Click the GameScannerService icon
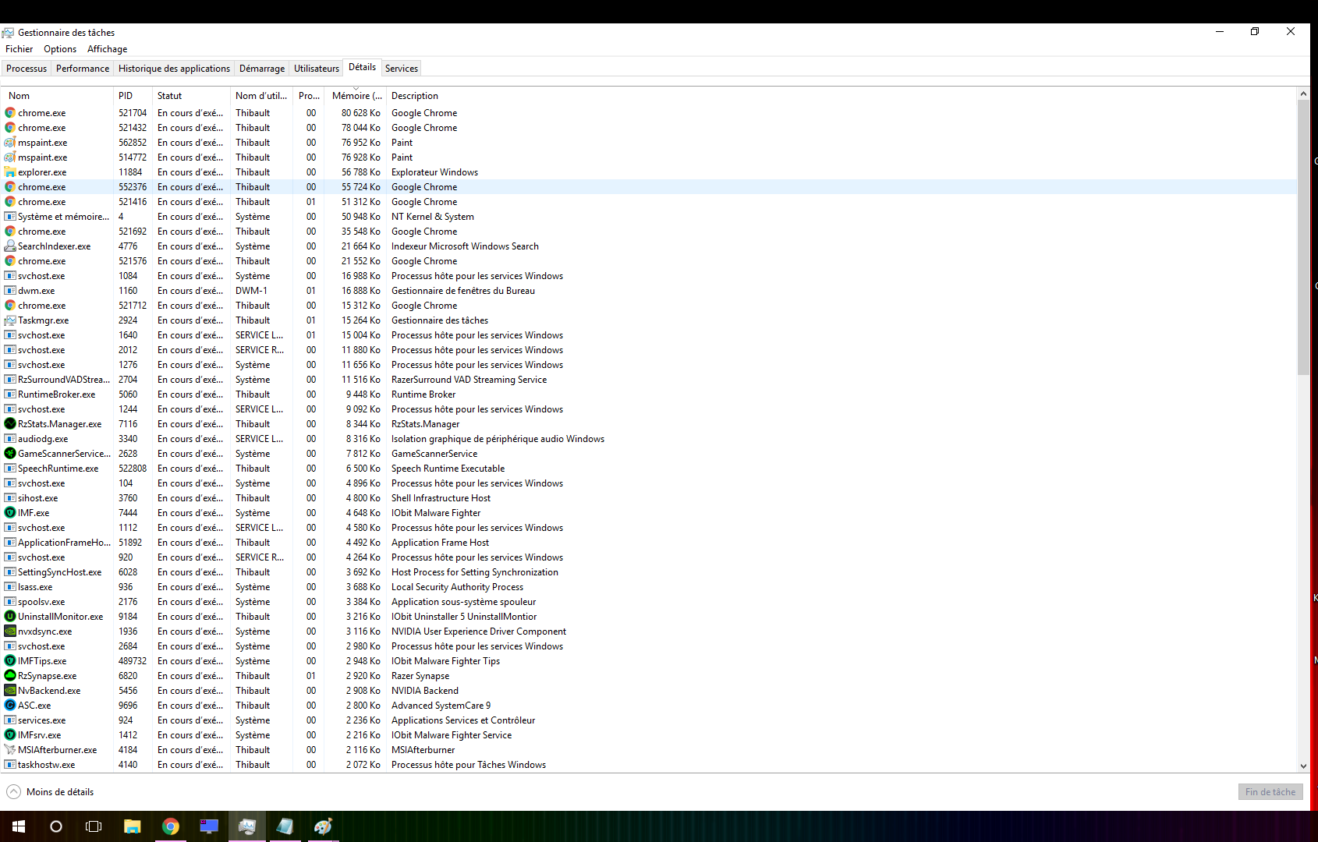 [10, 454]
